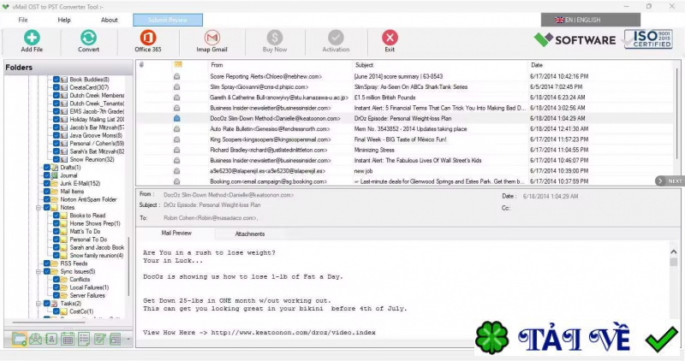
Task: Open the EN | ENGLISH language selector
Action: tap(591, 20)
